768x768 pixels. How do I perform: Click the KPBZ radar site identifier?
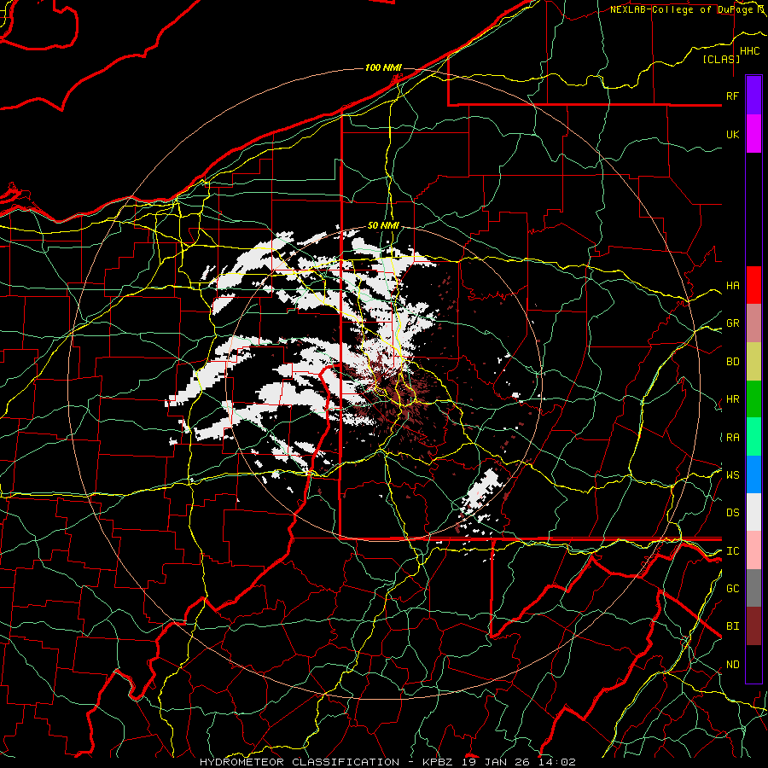(439, 762)
